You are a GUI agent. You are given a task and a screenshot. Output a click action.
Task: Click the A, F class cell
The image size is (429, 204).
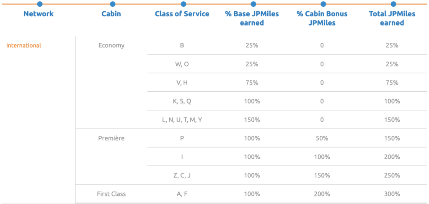click(182, 194)
